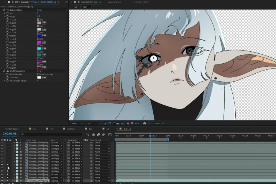
Task: Open layer 17 Normal blend mode dropdown
Action: click(x=56, y=174)
